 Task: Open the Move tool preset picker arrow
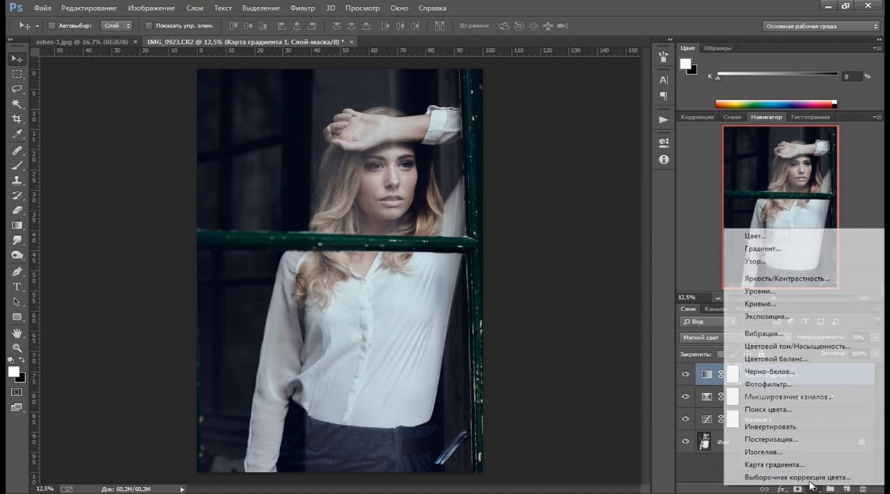[x=39, y=26]
